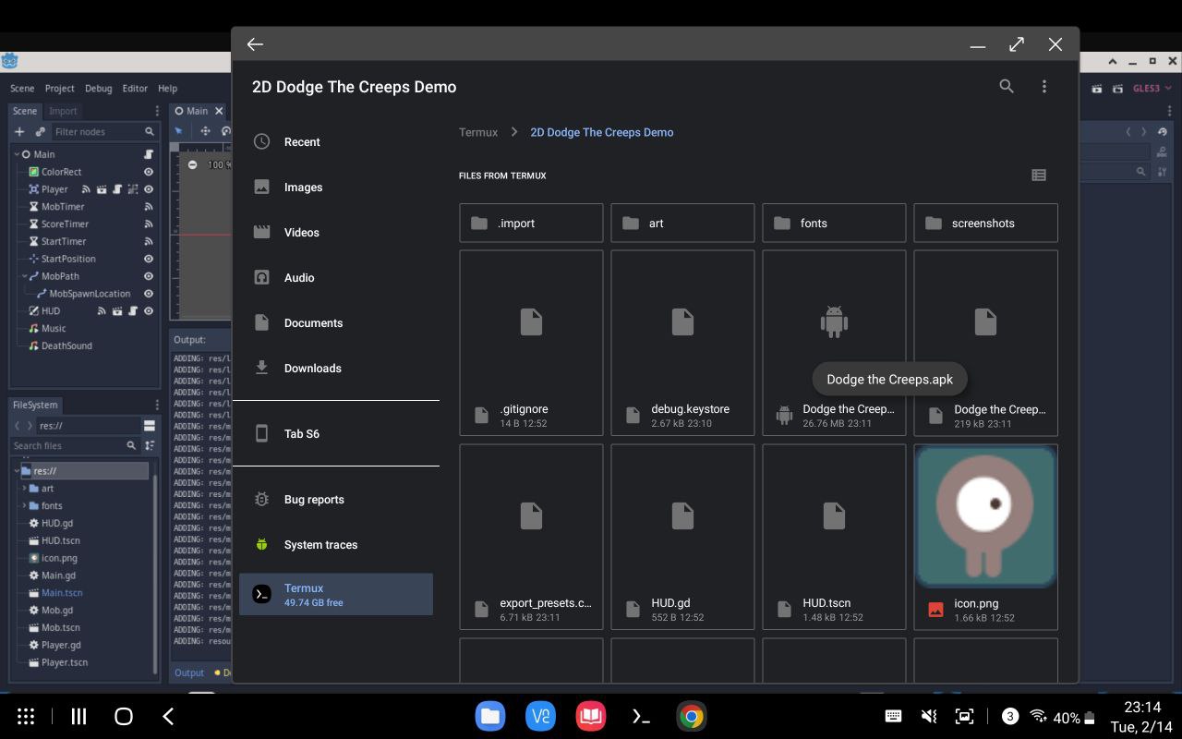The width and height of the screenshot is (1182, 739).
Task: Click the signals icon on MobTimer node
Action: [x=149, y=207]
